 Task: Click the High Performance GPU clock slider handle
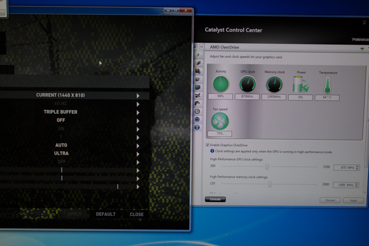click(x=267, y=166)
